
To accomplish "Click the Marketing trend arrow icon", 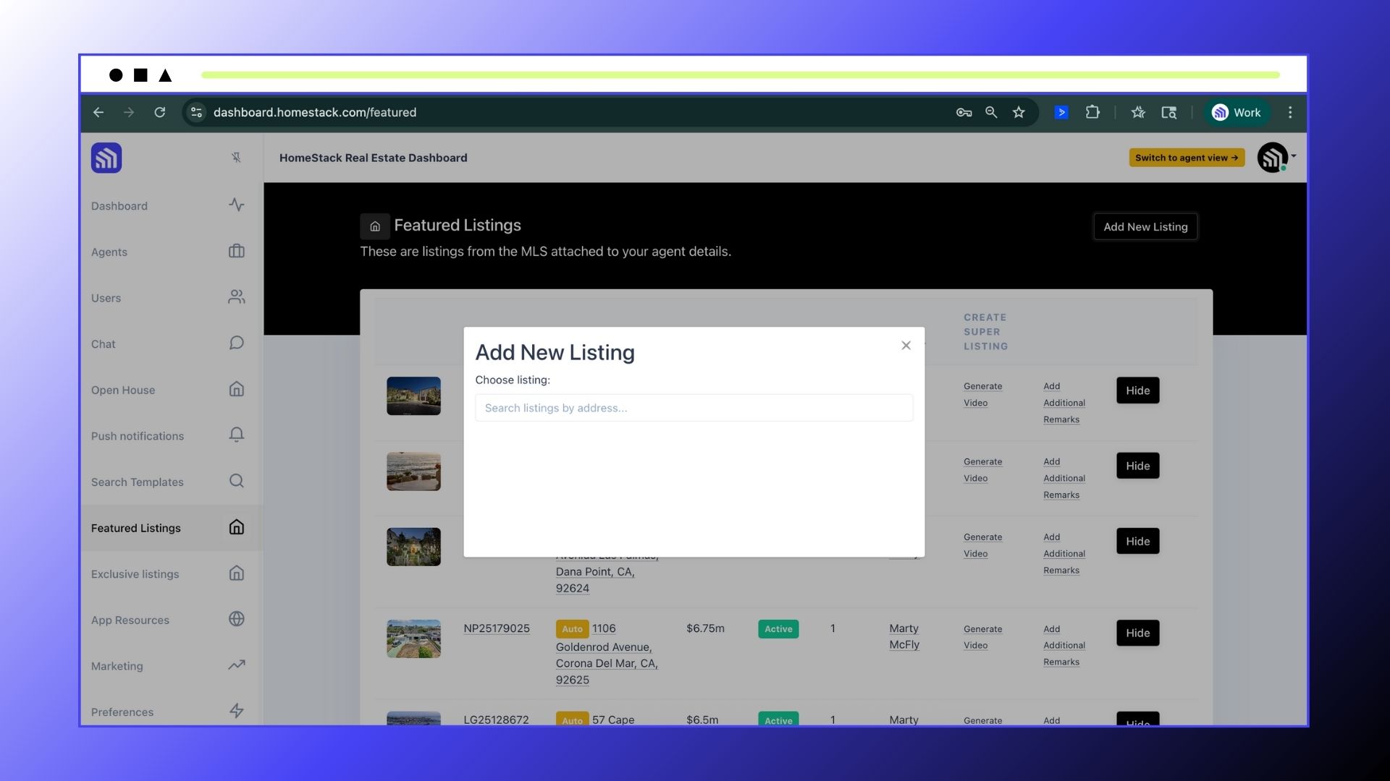I will [x=236, y=665].
